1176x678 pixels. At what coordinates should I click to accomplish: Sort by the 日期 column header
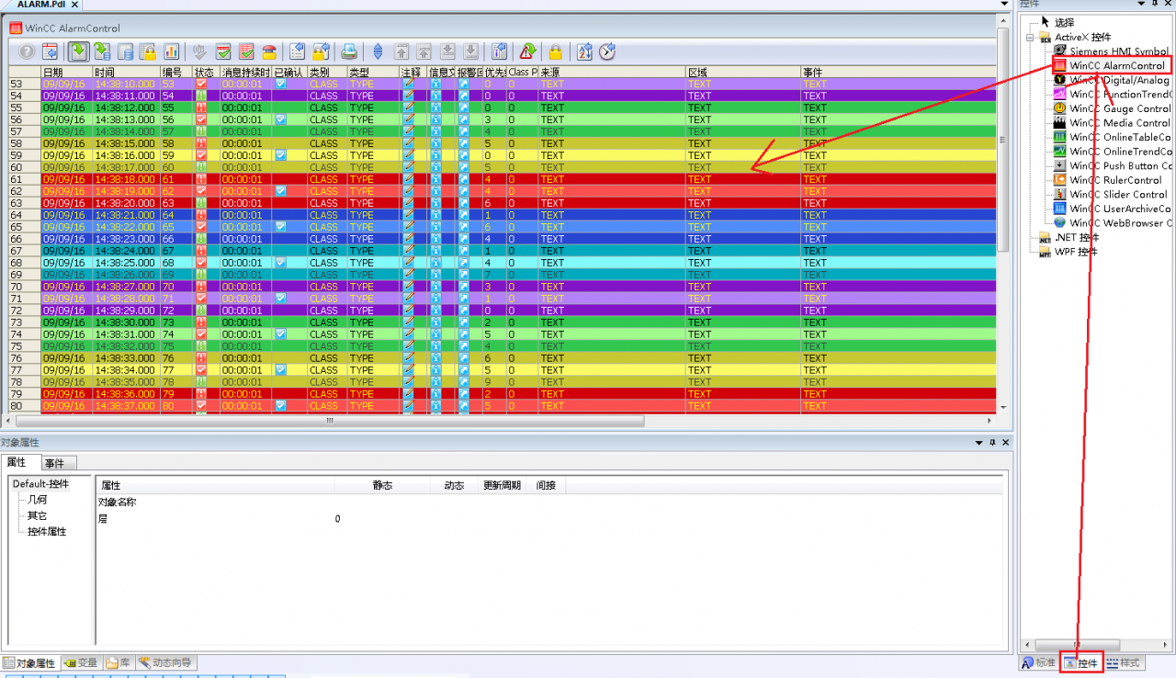click(x=65, y=72)
